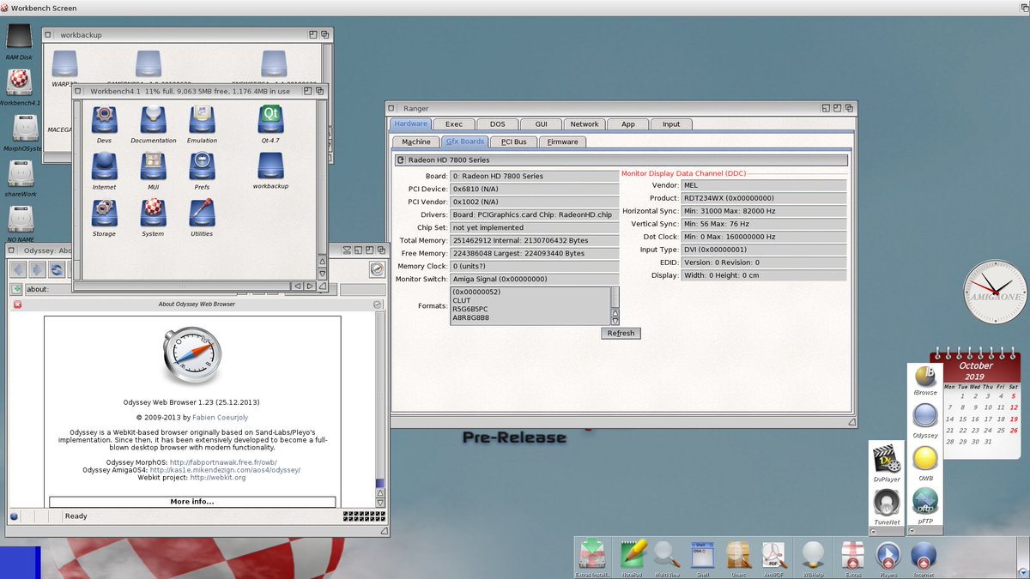Screen dimensions: 1030x579
Task: Launch IBrowse from the side dock
Action: pos(924,379)
